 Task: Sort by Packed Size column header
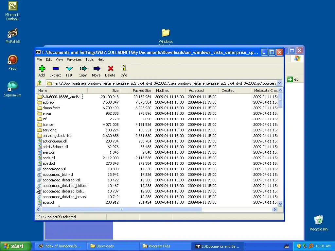click(x=136, y=91)
